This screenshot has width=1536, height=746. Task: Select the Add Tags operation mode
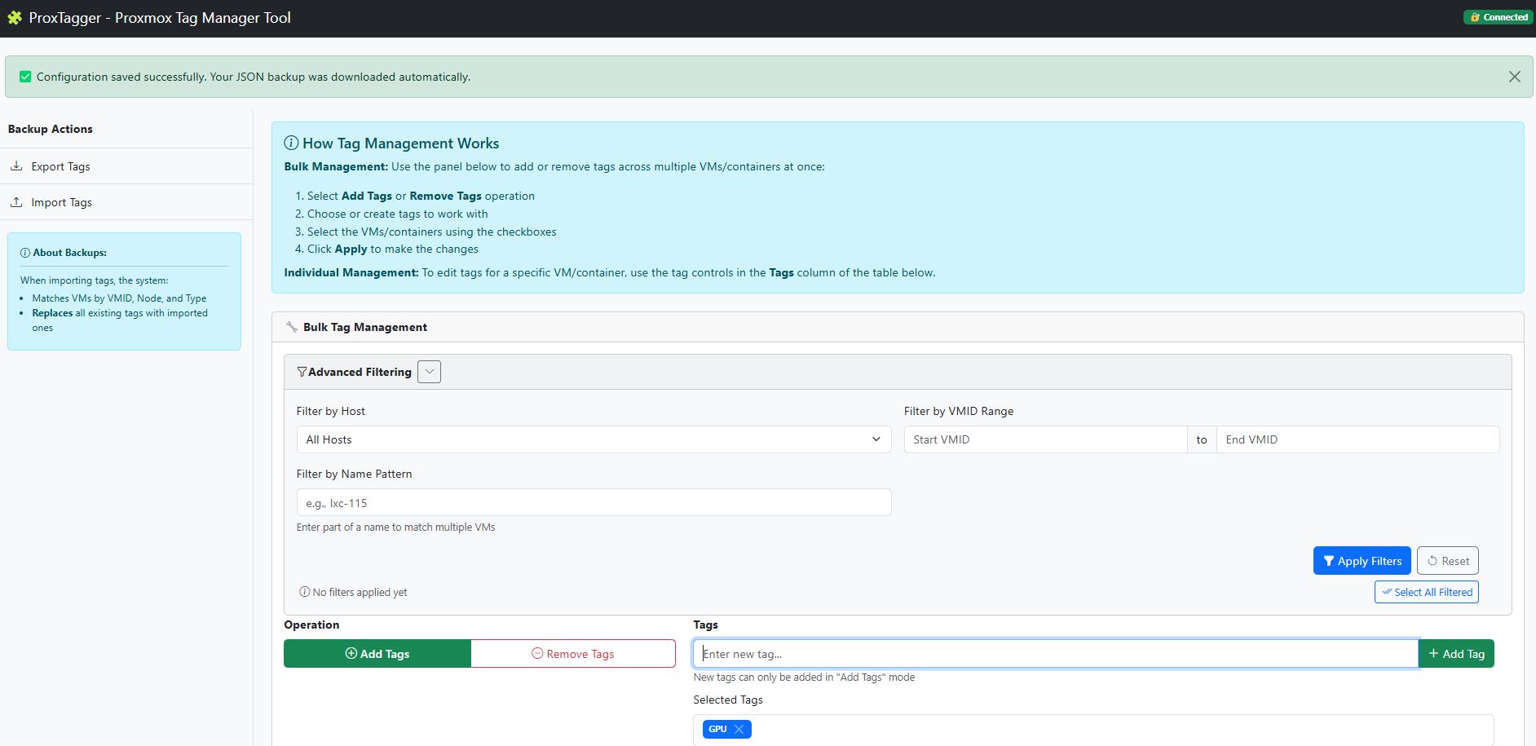point(377,653)
